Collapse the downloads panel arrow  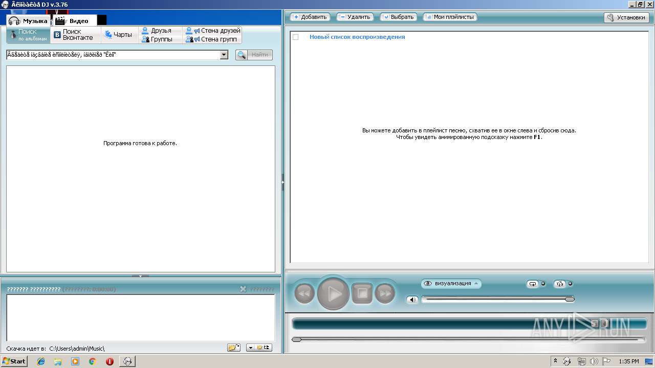click(141, 276)
